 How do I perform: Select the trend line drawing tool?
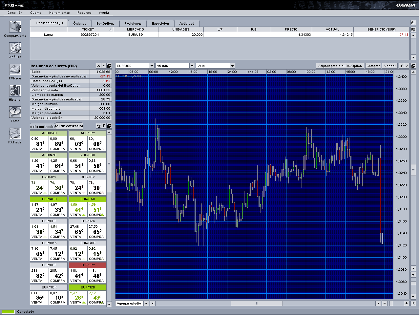point(407,66)
